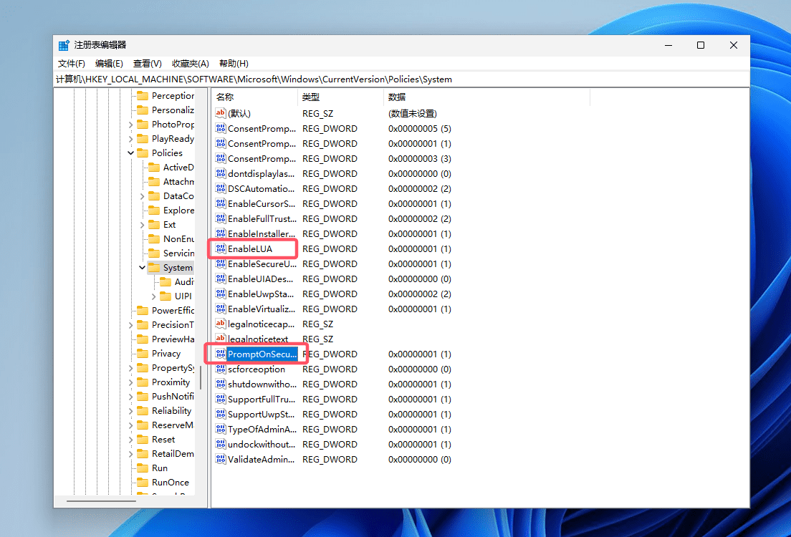Click the EnableVirtualiz... value icon
The width and height of the screenshot is (791, 537).
pyautogui.click(x=221, y=309)
